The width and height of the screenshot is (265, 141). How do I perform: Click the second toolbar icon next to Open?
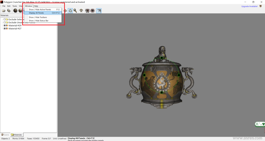tap(9, 11)
